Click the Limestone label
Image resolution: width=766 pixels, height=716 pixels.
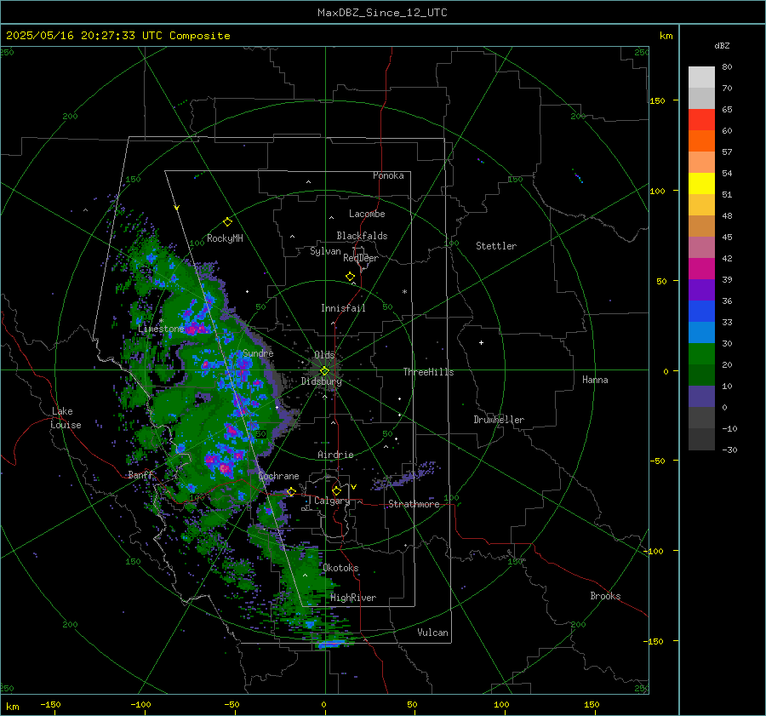pos(161,329)
